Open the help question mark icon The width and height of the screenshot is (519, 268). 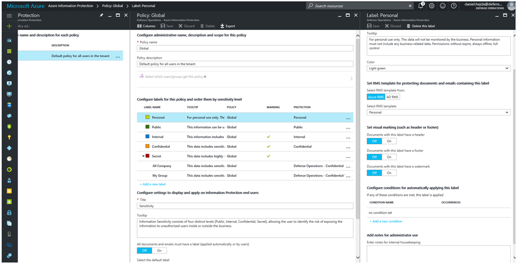tap(454, 6)
